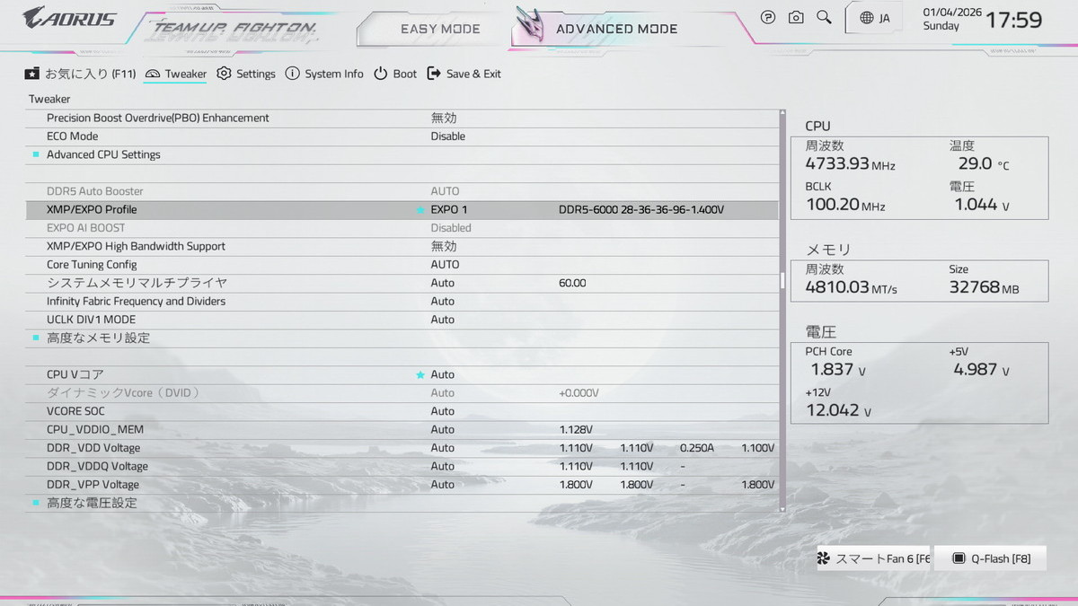Click the star icon beside CPU Vコア
Image resolution: width=1078 pixels, height=606 pixels.
click(420, 375)
